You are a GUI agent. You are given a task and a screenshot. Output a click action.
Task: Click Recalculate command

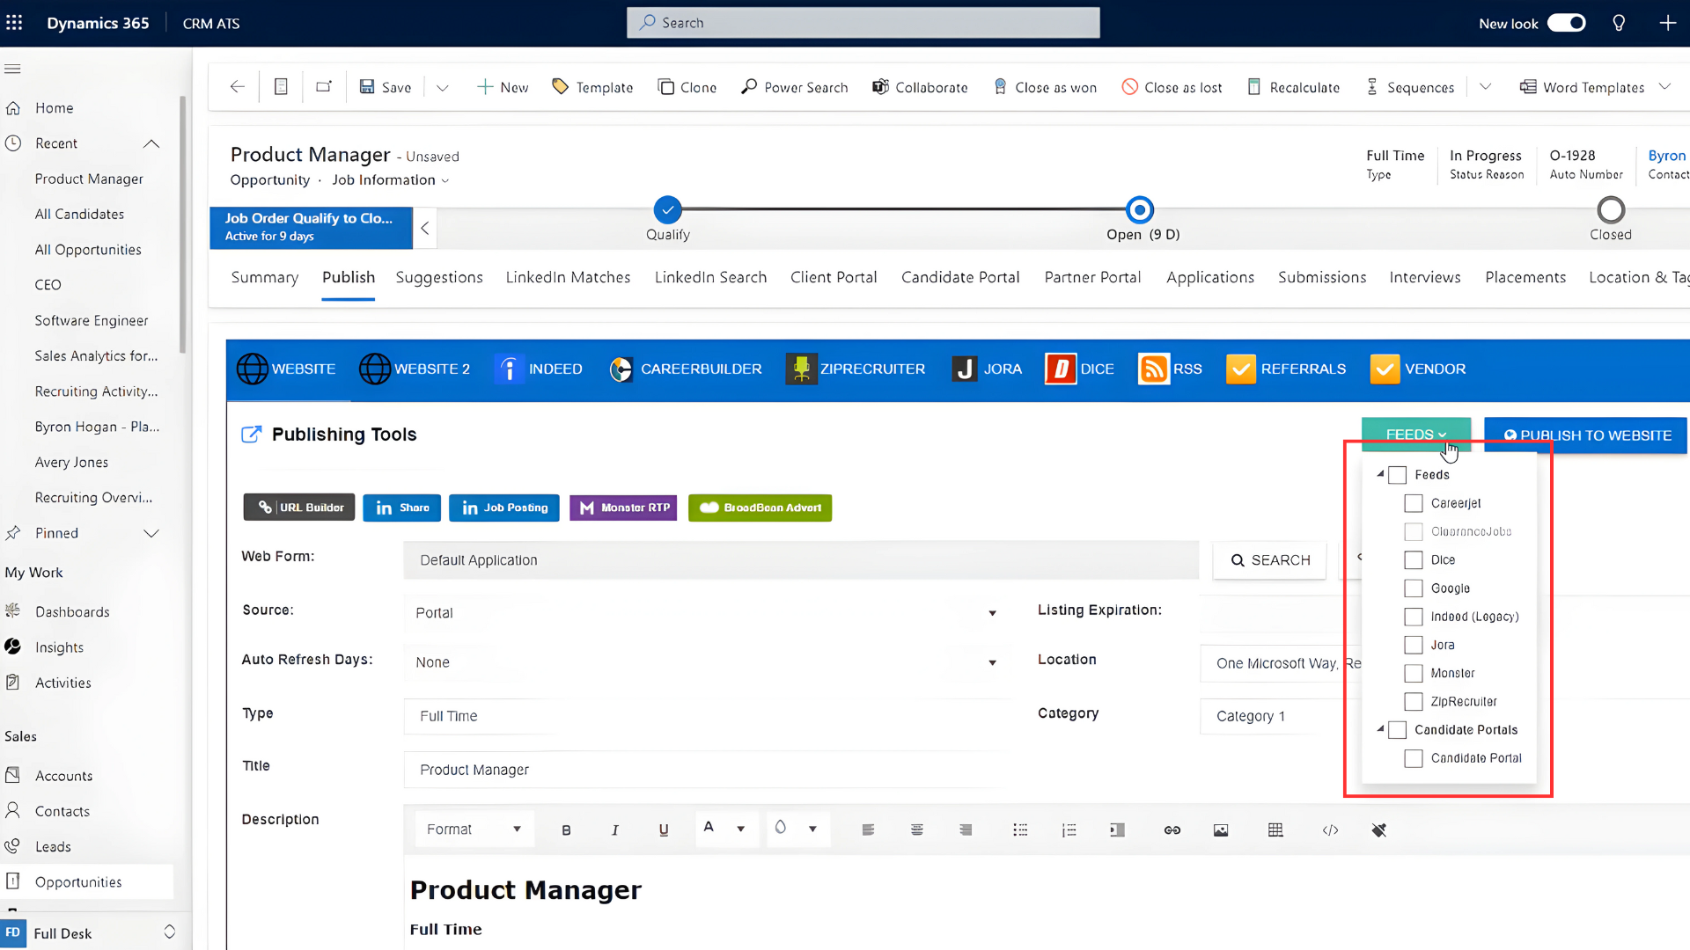(1294, 87)
